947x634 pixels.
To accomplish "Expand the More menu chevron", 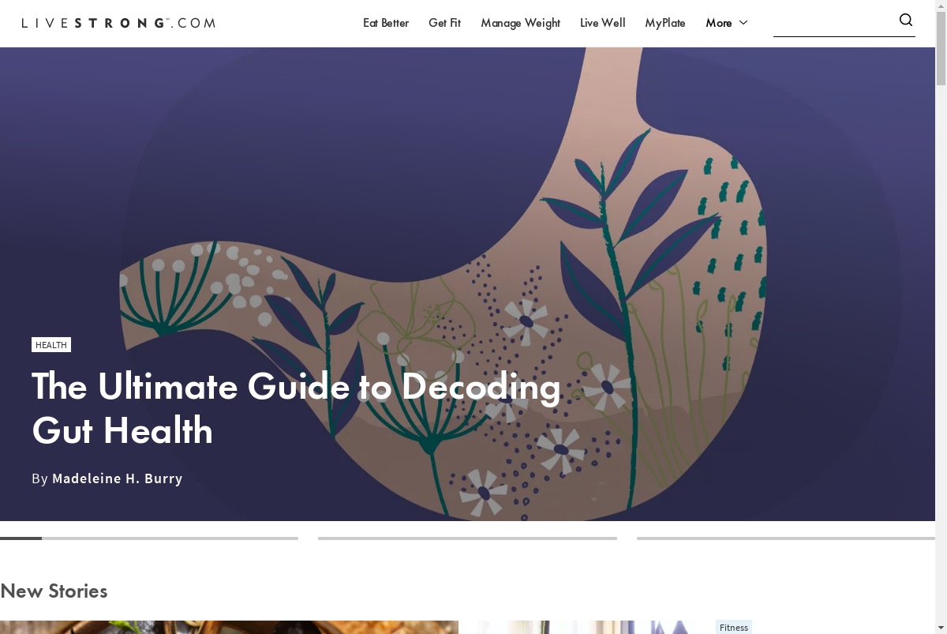I will [743, 23].
